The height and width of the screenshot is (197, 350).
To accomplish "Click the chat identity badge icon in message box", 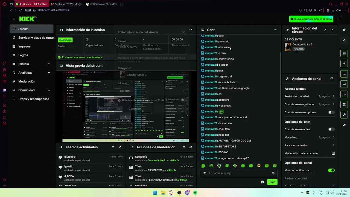I will click(x=205, y=173).
